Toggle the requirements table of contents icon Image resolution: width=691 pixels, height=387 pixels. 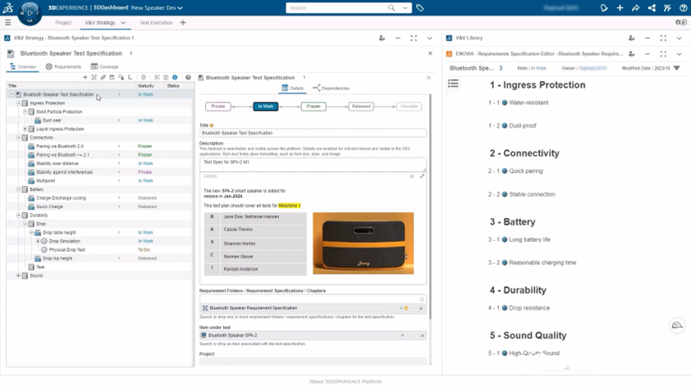453,83
